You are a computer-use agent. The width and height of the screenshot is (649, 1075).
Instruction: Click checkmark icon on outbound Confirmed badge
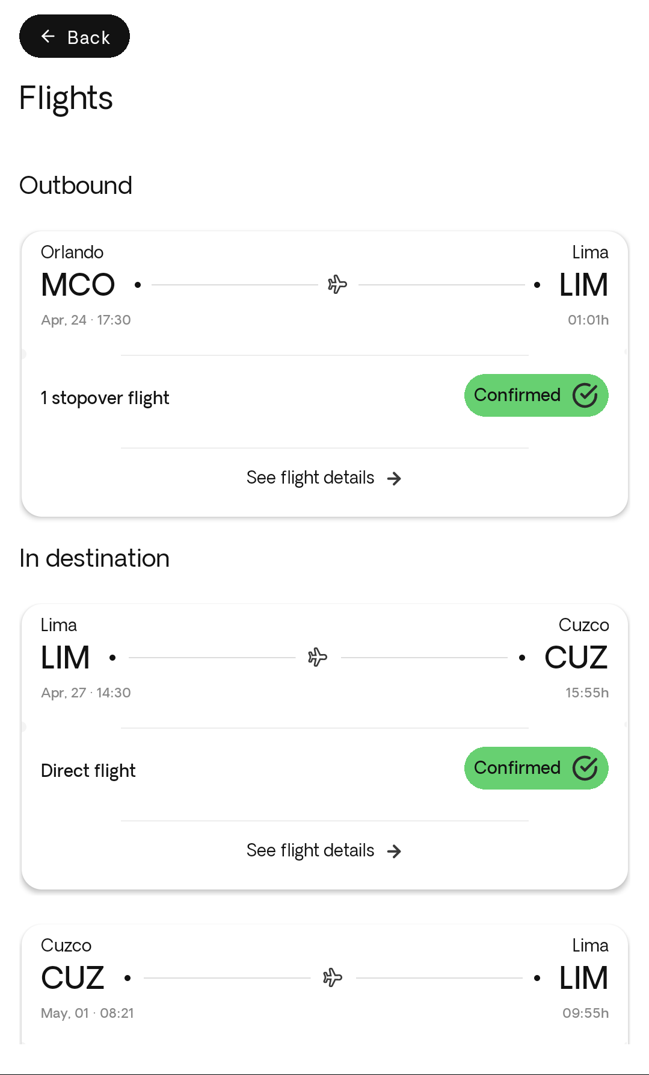(x=585, y=396)
